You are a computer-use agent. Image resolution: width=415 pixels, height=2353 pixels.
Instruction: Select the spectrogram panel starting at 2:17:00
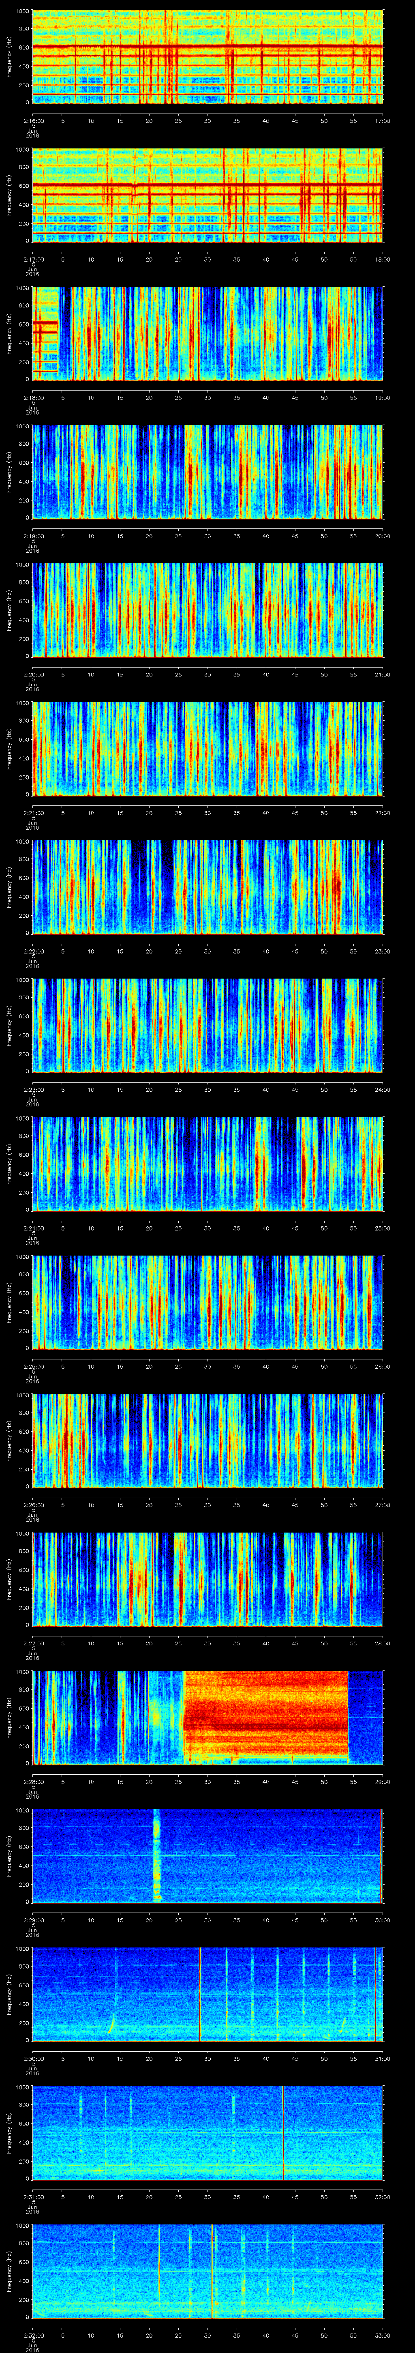[x=208, y=195]
